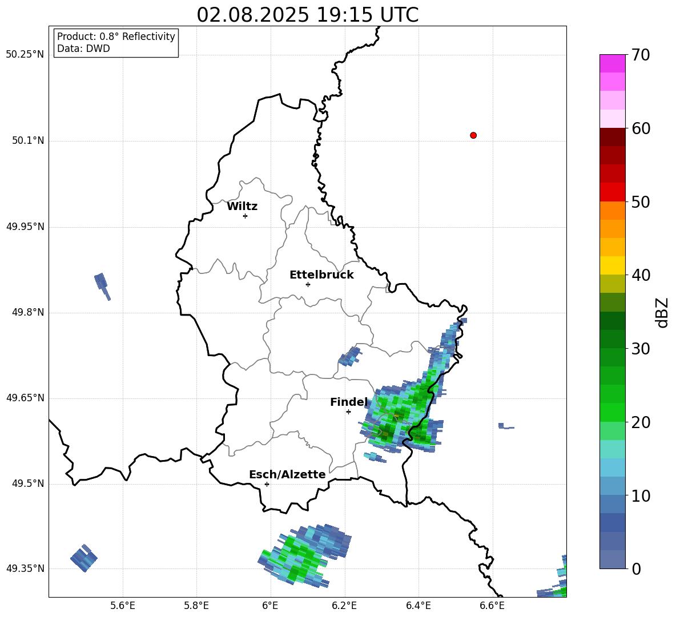This screenshot has height=617, width=676.
Task: Click the title 02.08.2025 19:15 UTC
Action: 308,15
